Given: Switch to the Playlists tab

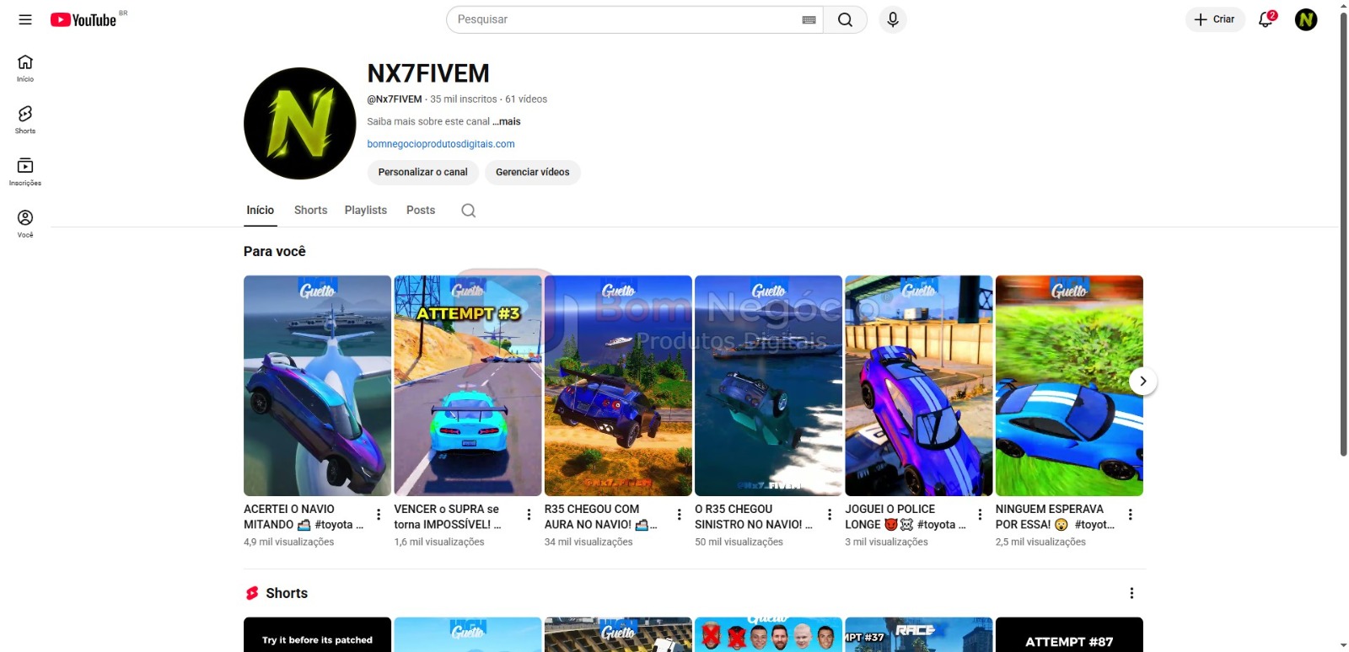Looking at the screenshot, I should [x=365, y=211].
